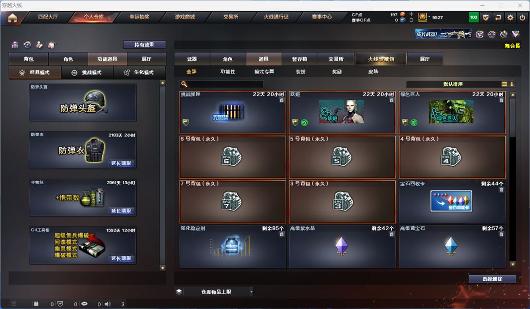Click the inventory grid vertical scrollbar

512,179
